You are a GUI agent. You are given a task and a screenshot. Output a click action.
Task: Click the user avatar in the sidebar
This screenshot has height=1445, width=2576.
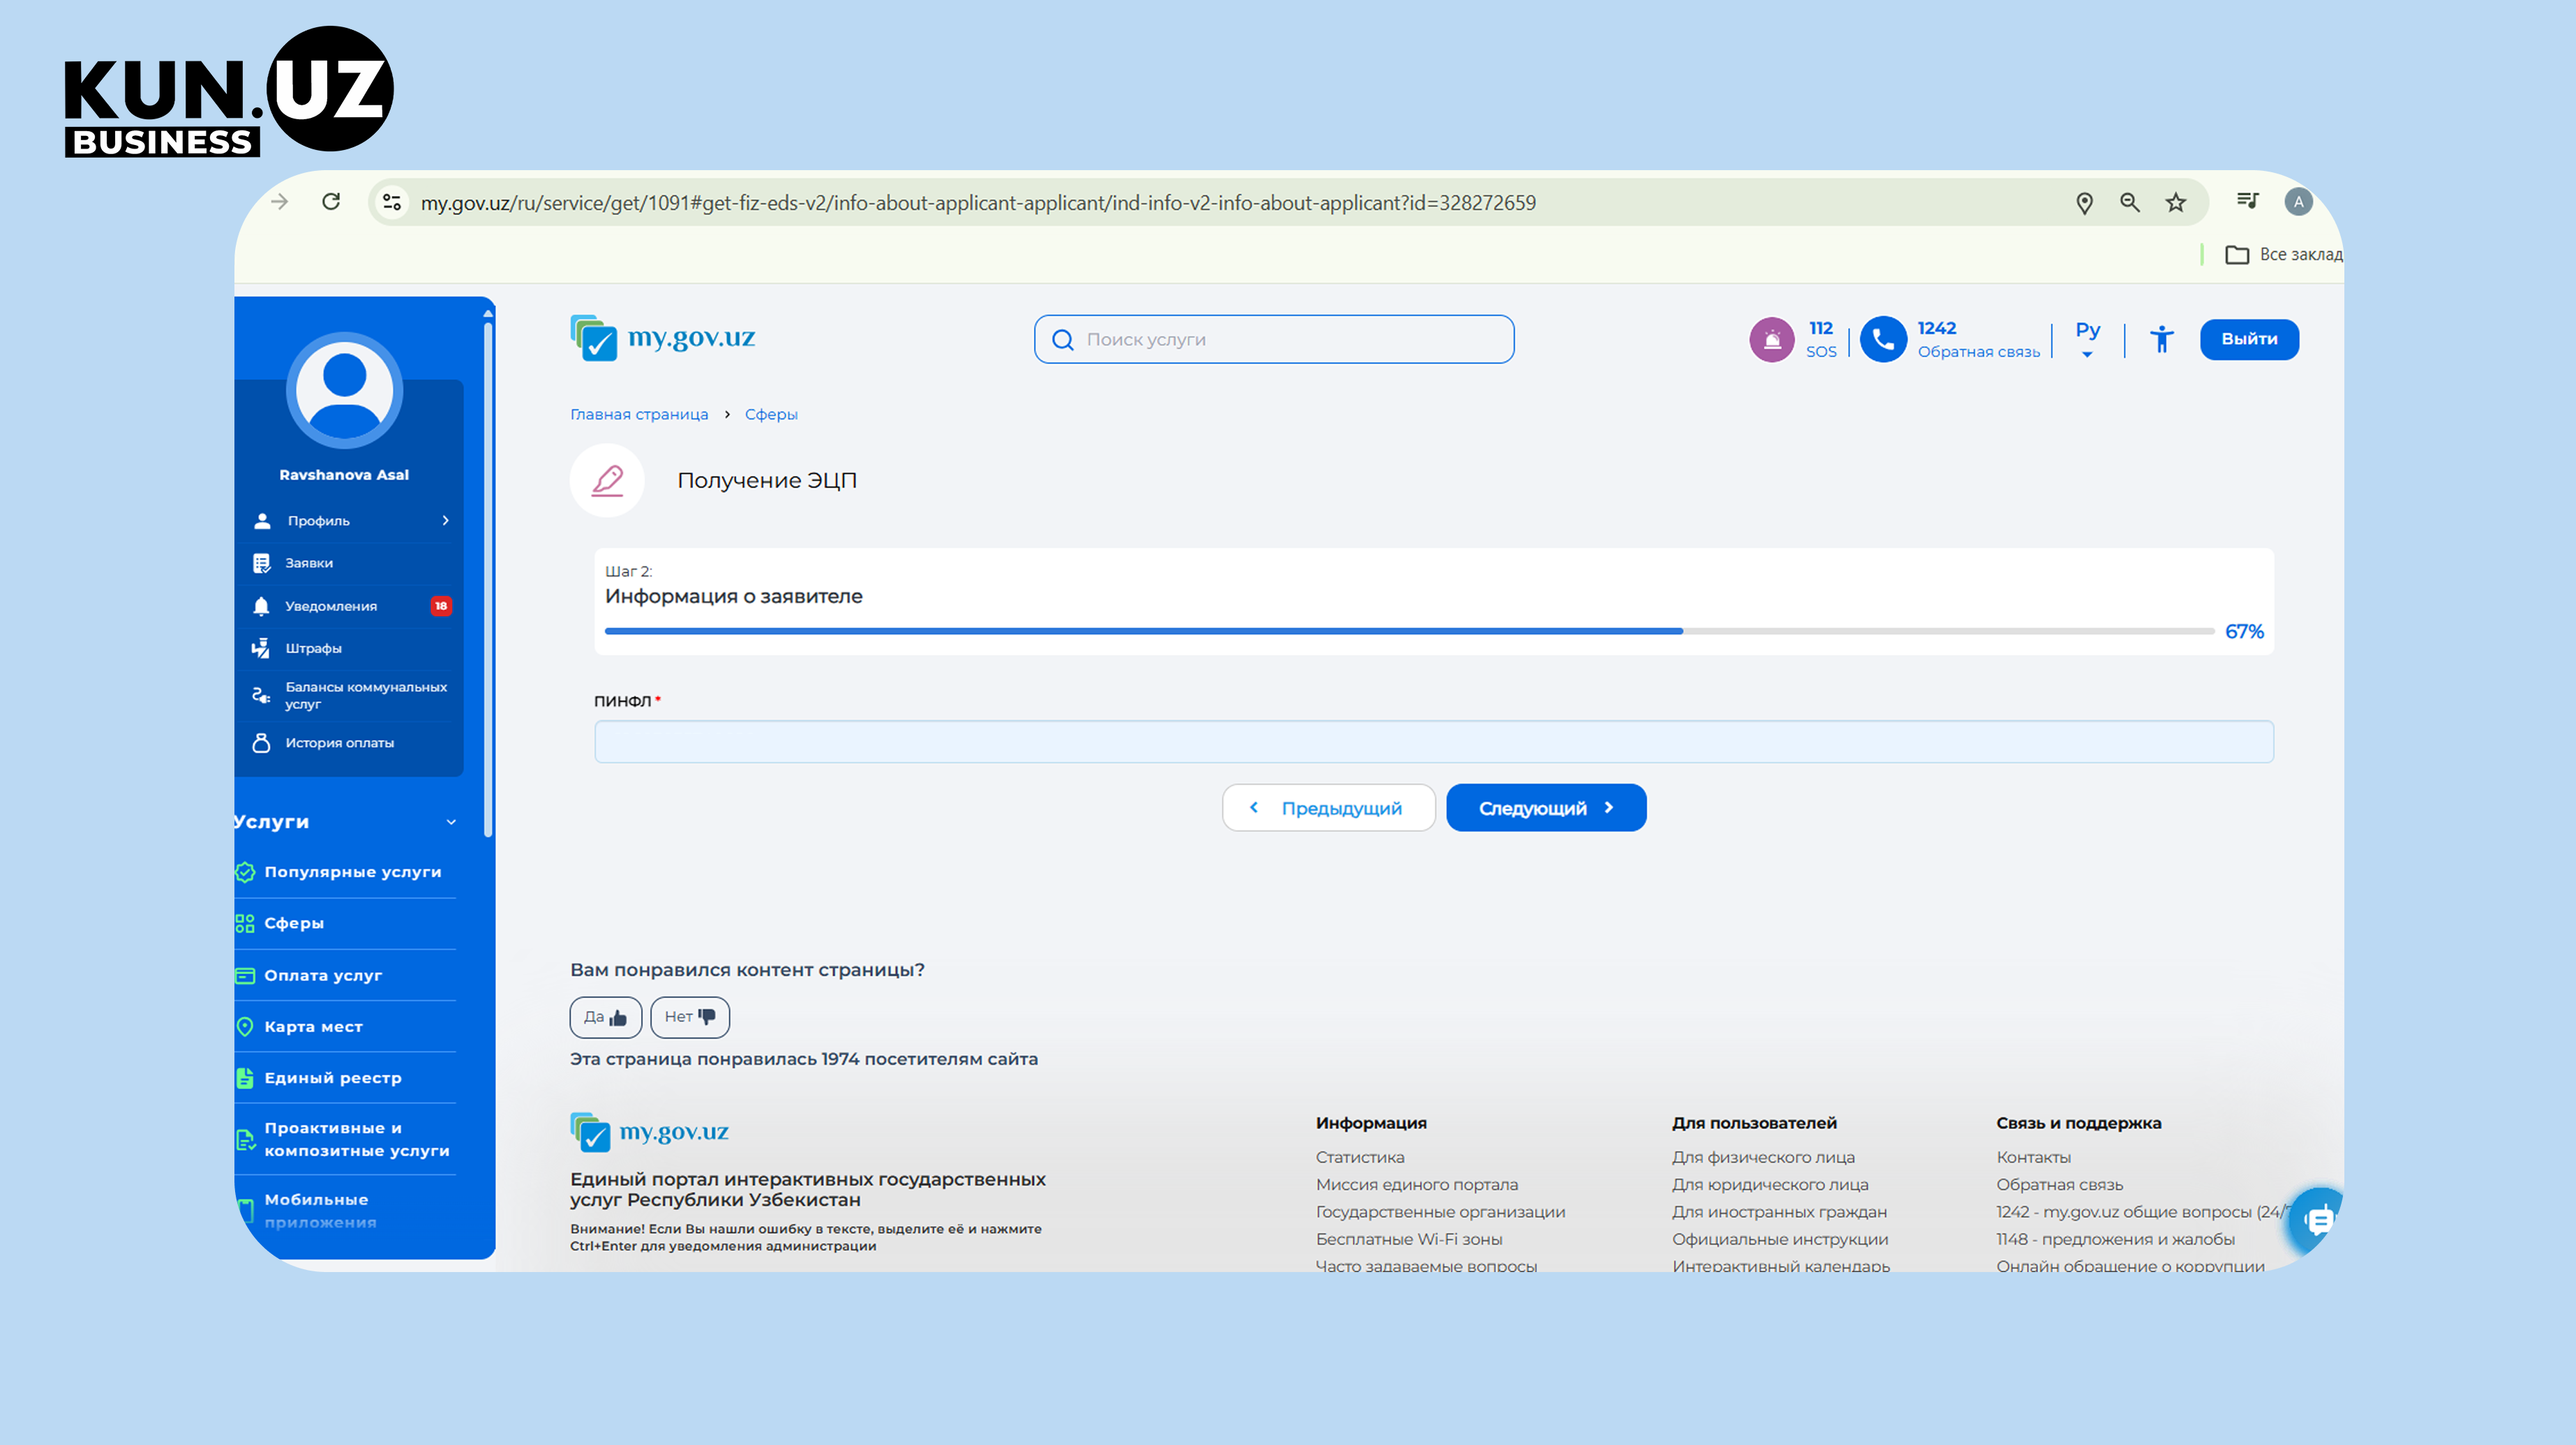click(344, 391)
